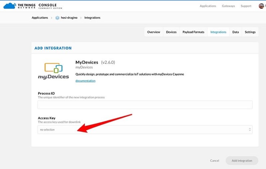Screen dimensions: 266x169
Task: Select the Integrations tab
Action: pos(218,32)
